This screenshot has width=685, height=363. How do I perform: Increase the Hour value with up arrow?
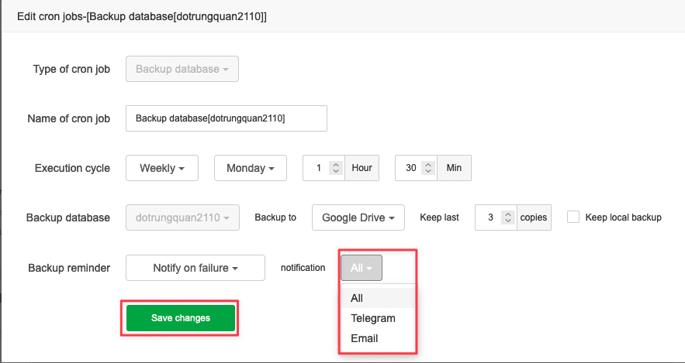click(x=335, y=164)
